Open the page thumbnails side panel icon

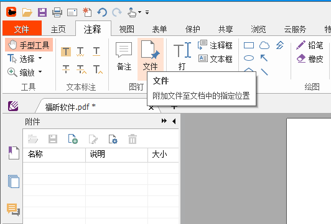[14, 181]
